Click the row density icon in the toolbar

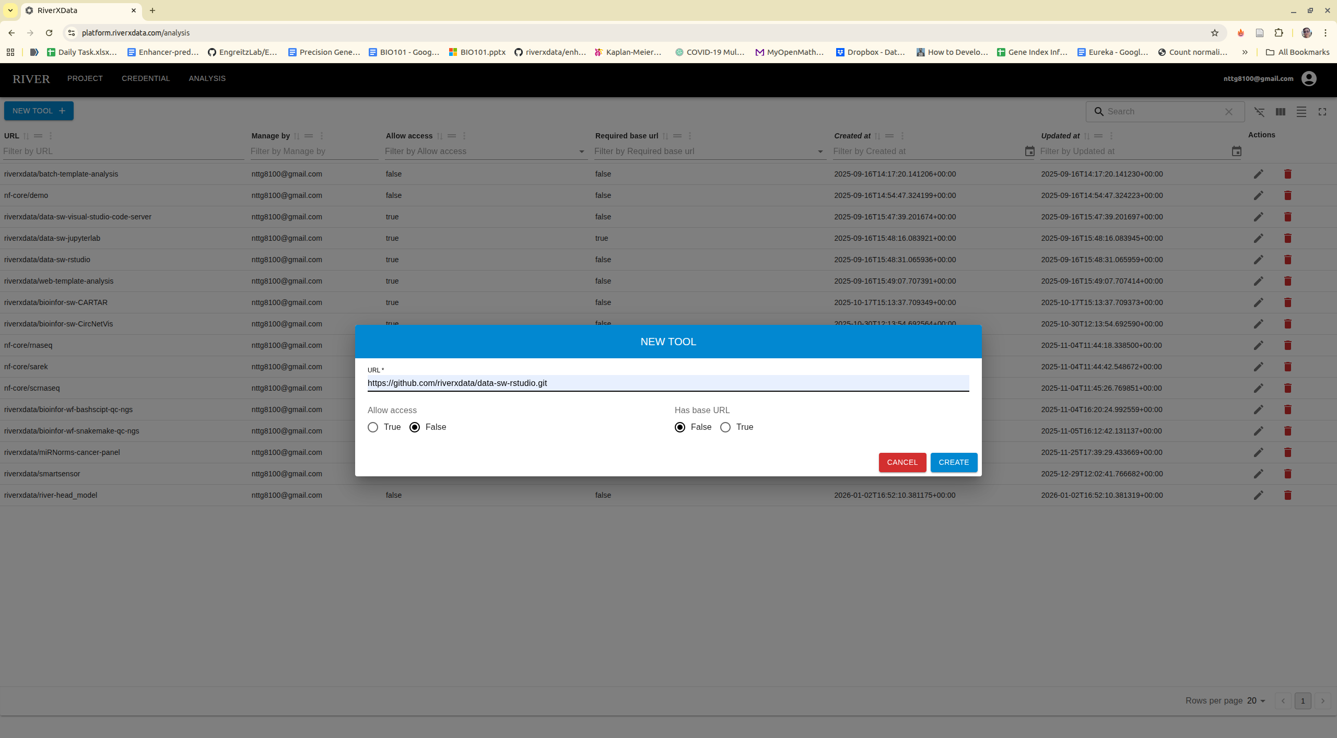[1301, 111]
